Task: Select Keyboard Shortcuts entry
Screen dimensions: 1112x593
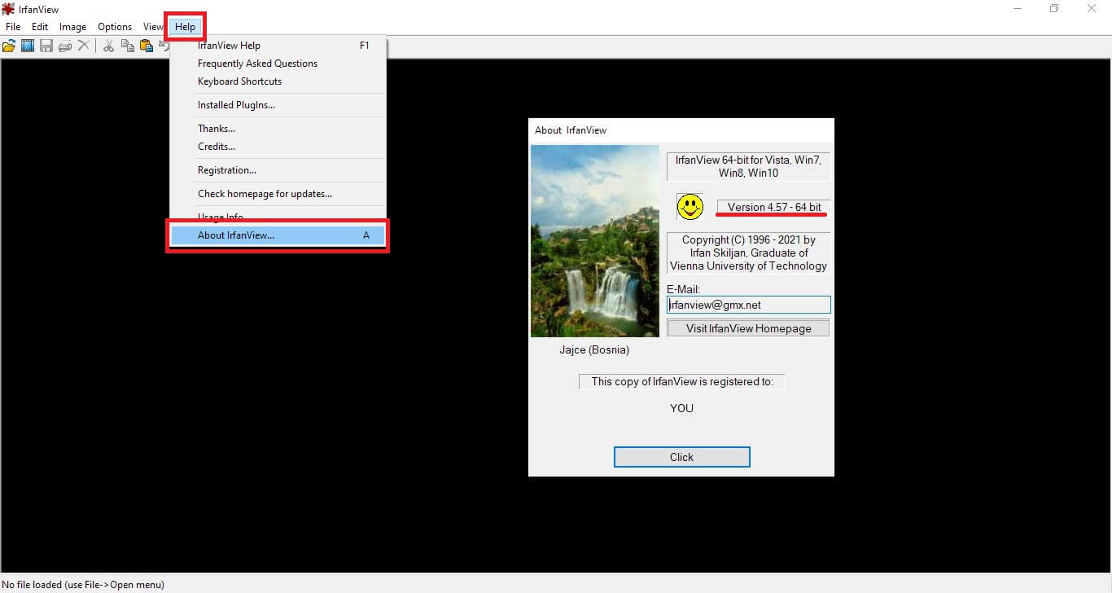Action: [x=278, y=81]
